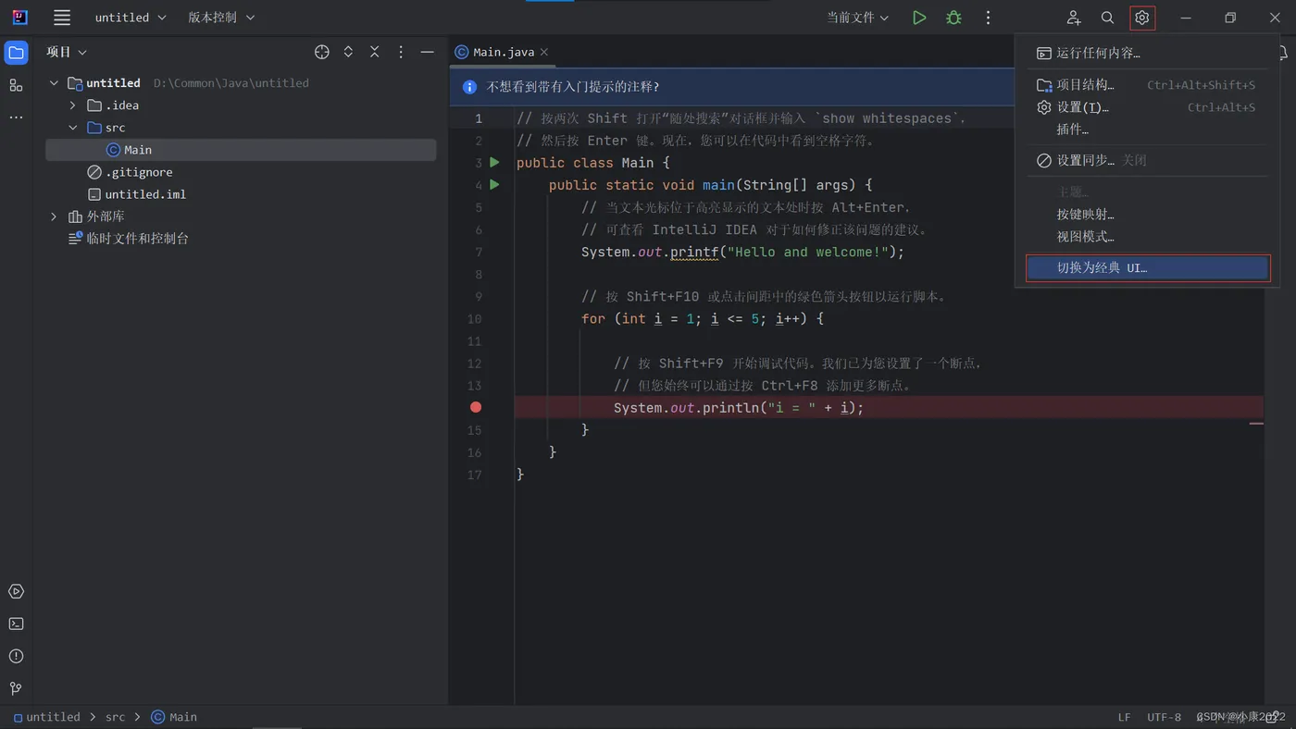Viewport: 1296px width, 729px height.
Task: Start debugging with the bug icon
Action: (953, 18)
